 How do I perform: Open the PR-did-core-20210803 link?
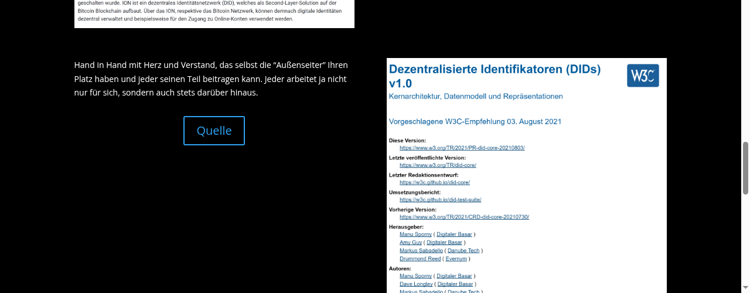tap(462, 148)
